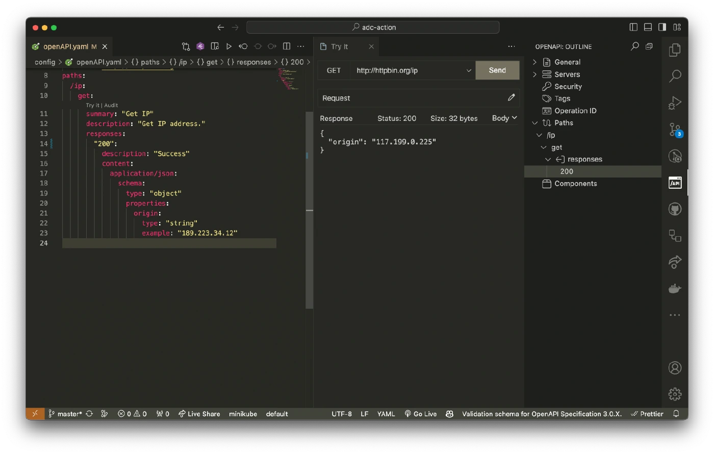
Task: Go back with the title bar arrow
Action: pos(220,27)
